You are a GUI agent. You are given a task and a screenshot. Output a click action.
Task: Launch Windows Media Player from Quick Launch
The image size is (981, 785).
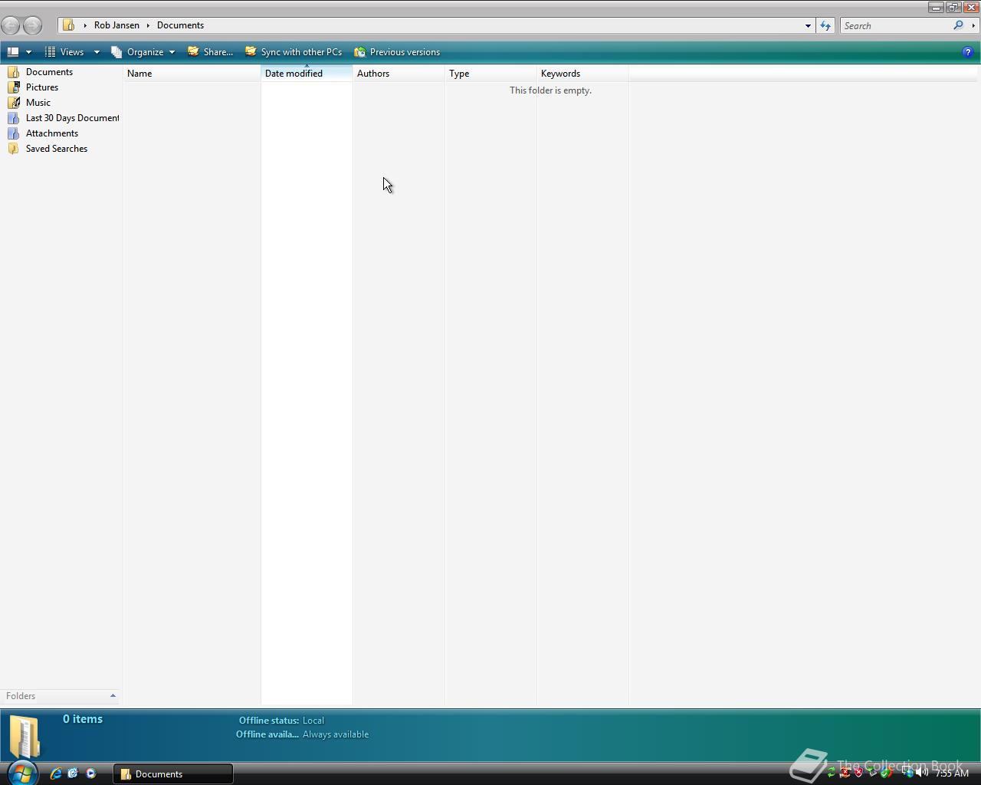click(90, 774)
